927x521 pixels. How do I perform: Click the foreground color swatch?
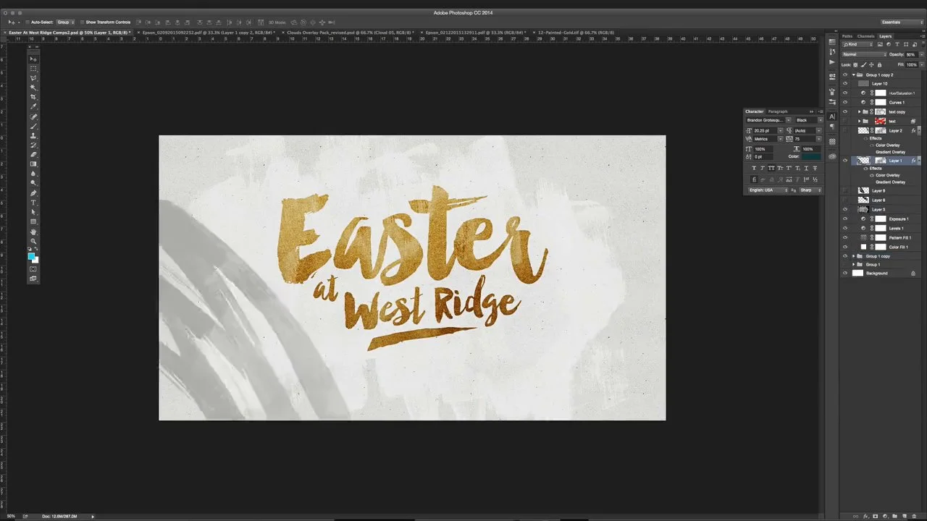tap(31, 256)
